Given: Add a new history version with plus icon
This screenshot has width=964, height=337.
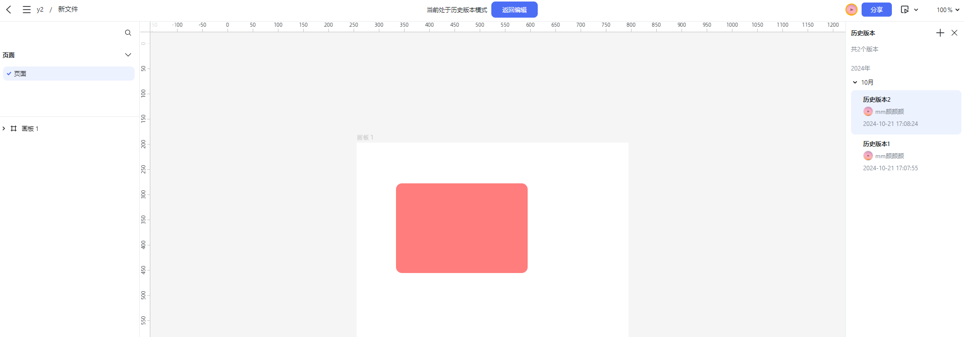Looking at the screenshot, I should [940, 33].
